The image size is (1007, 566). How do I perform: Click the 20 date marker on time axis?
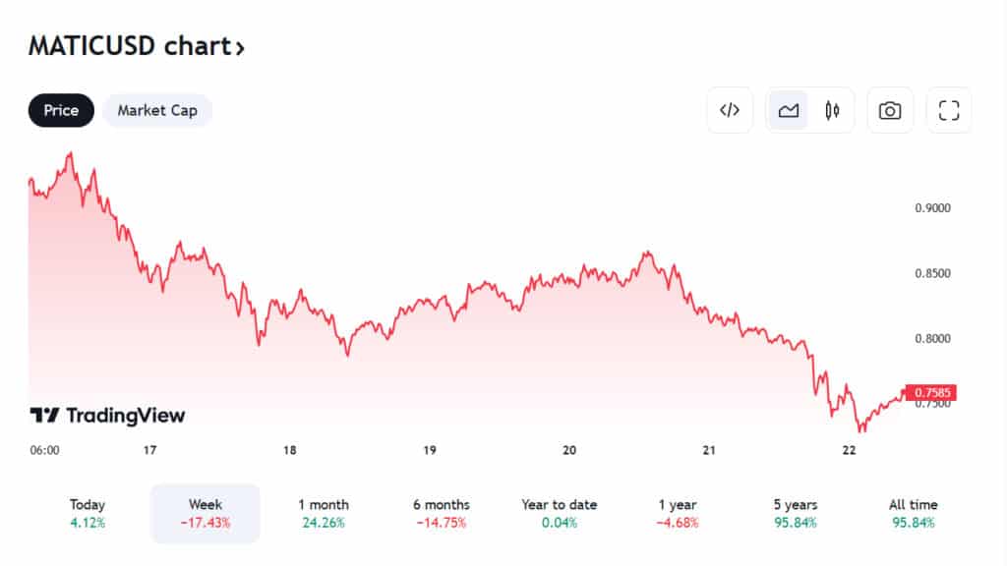coord(569,450)
